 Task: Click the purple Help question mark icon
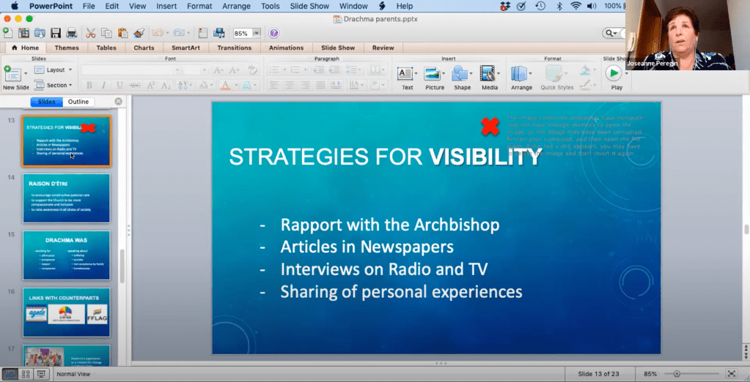[x=274, y=33]
